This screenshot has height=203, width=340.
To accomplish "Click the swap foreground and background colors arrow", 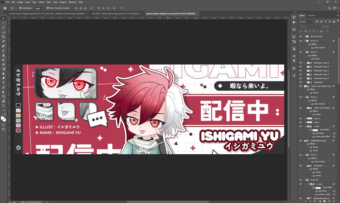I will (5, 115).
